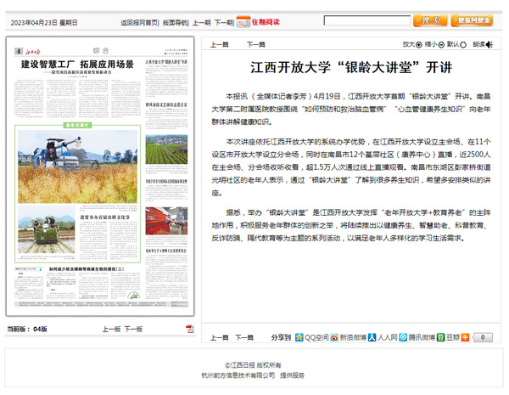
Task: Share article to QQ空间
Action: pos(310,337)
